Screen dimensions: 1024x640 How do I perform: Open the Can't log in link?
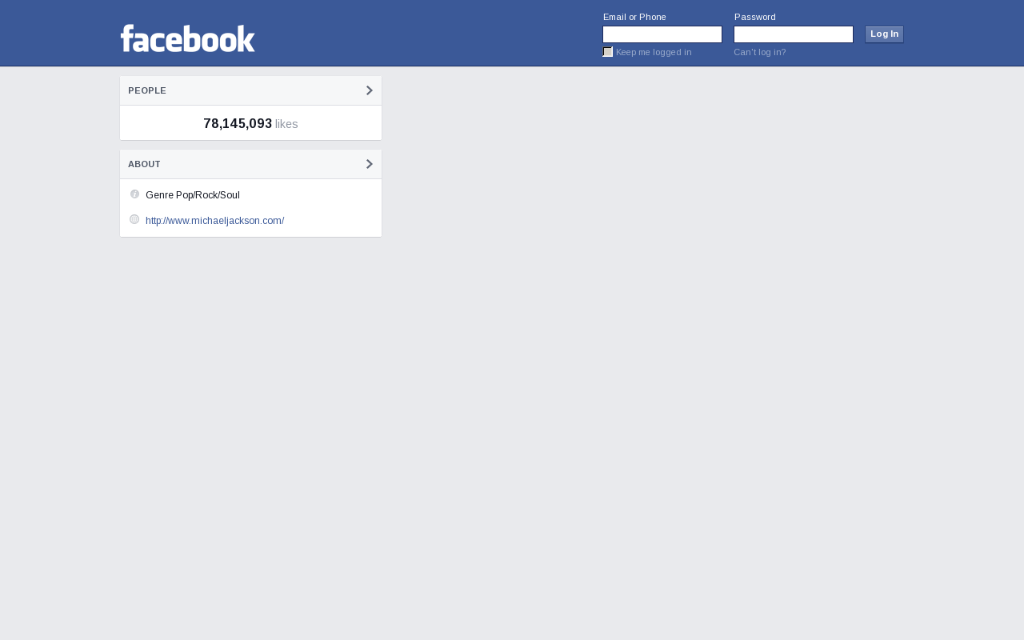coord(760,52)
